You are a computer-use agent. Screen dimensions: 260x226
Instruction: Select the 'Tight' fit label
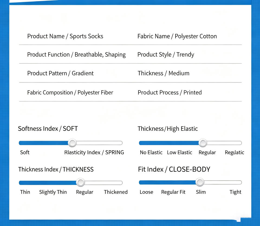(235, 192)
